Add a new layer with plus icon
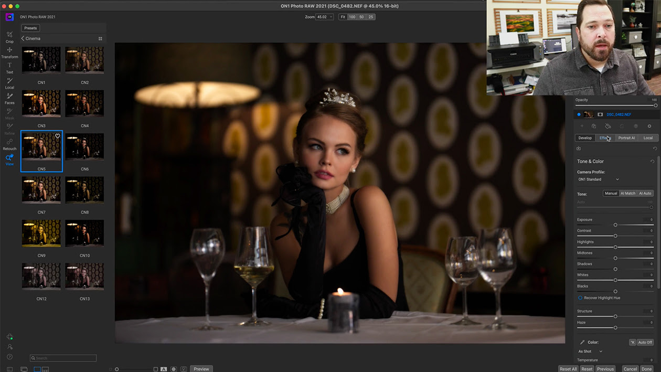 581,126
